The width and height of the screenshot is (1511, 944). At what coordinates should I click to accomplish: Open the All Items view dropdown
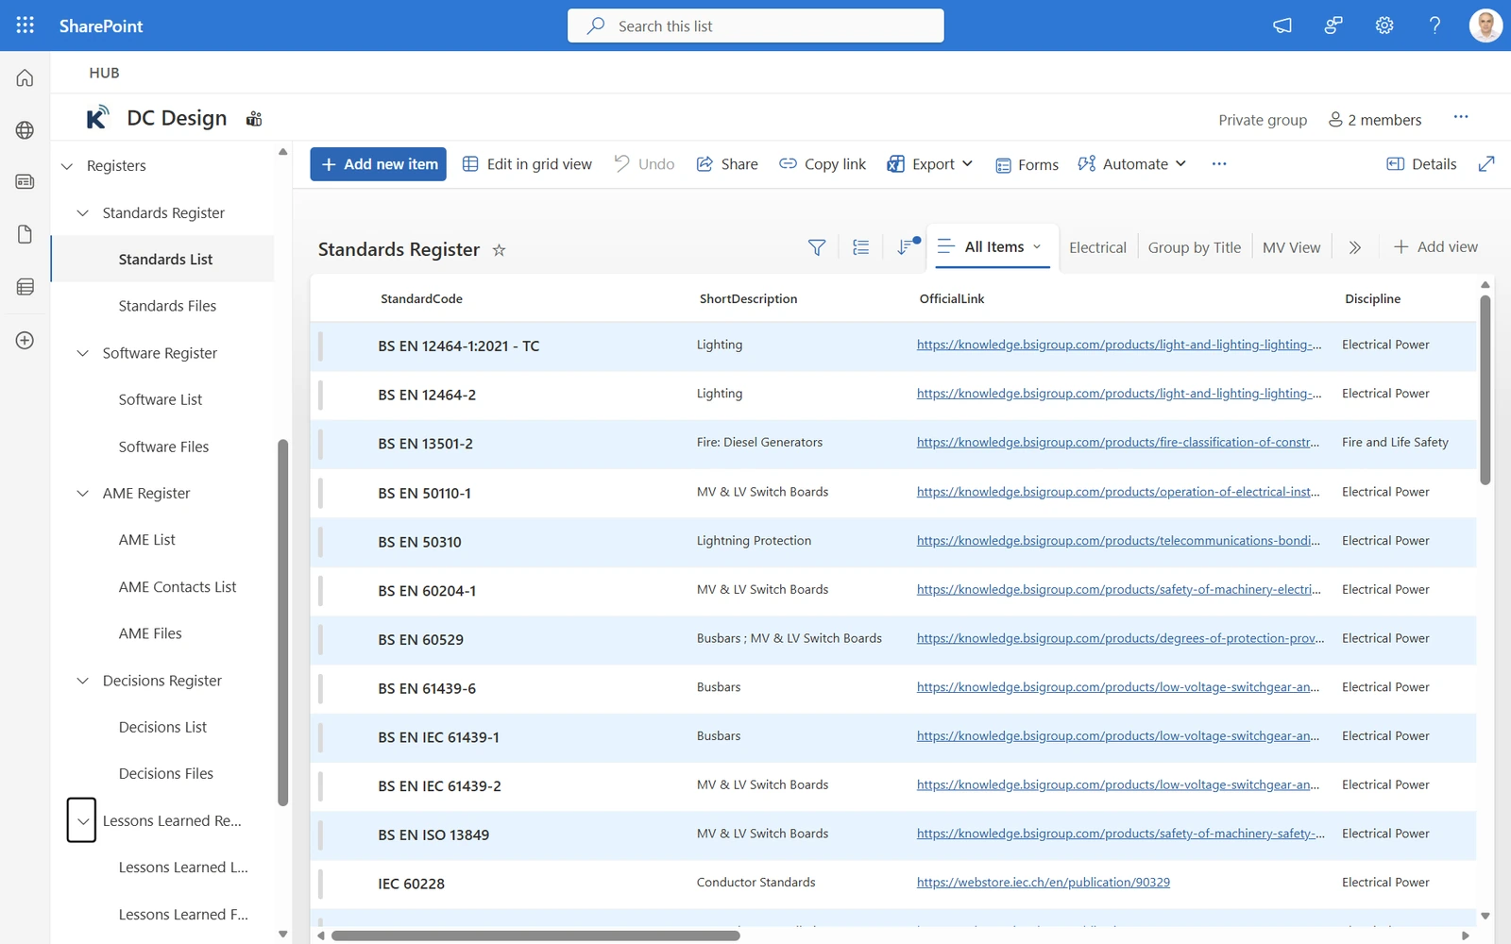coord(992,246)
